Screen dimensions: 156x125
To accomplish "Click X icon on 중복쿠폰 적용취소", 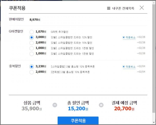I will (123, 66).
